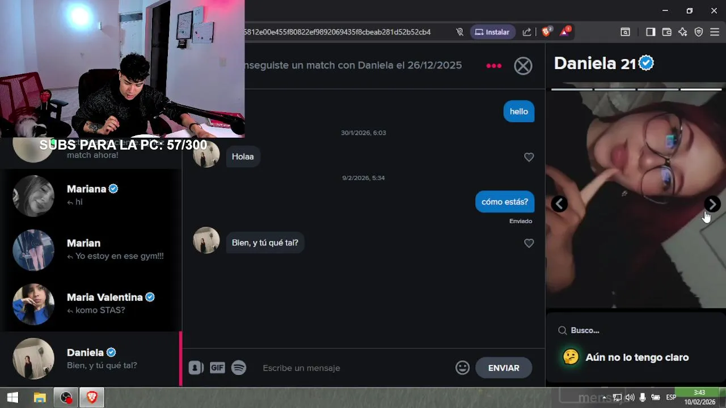Open Brave Rewards triangle icon
Screen dimensions: 726x408
565,32
